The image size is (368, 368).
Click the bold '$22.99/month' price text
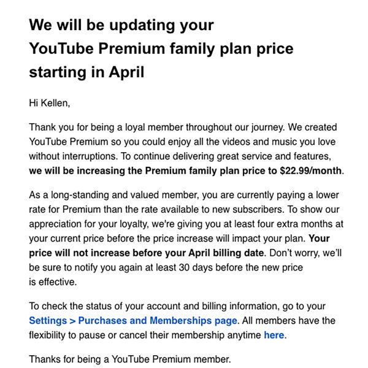pyautogui.click(x=311, y=171)
